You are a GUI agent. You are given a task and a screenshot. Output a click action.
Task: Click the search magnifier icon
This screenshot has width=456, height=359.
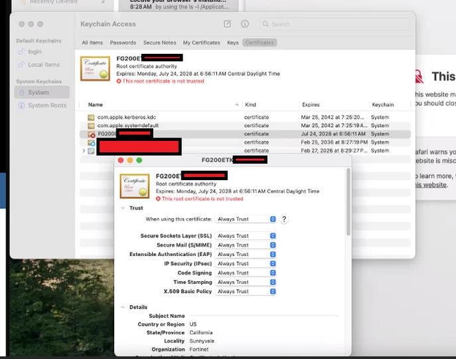point(266,24)
